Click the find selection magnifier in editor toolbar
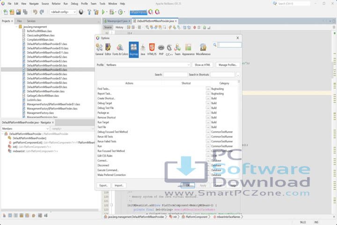This screenshot has height=225, width=337. [x=147, y=27]
